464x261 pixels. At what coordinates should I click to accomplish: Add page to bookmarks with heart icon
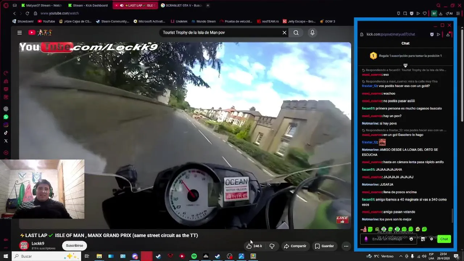point(425,13)
